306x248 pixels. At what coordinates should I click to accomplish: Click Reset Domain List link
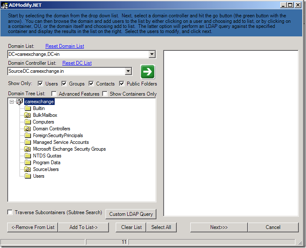64,46
